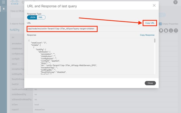Screen dimensions: 181x113
Task: Click inside the JSON response text area
Action: 85,56
